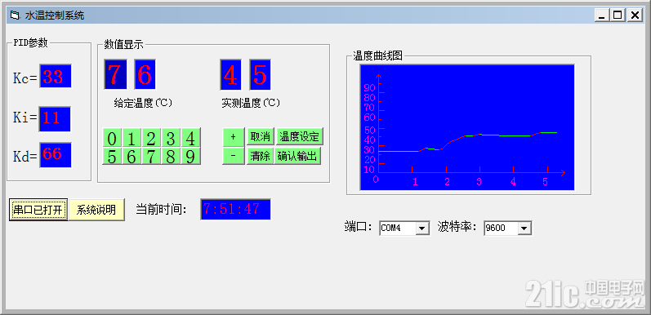
Task: Click digit 0 on the green keypad
Action: point(112,137)
